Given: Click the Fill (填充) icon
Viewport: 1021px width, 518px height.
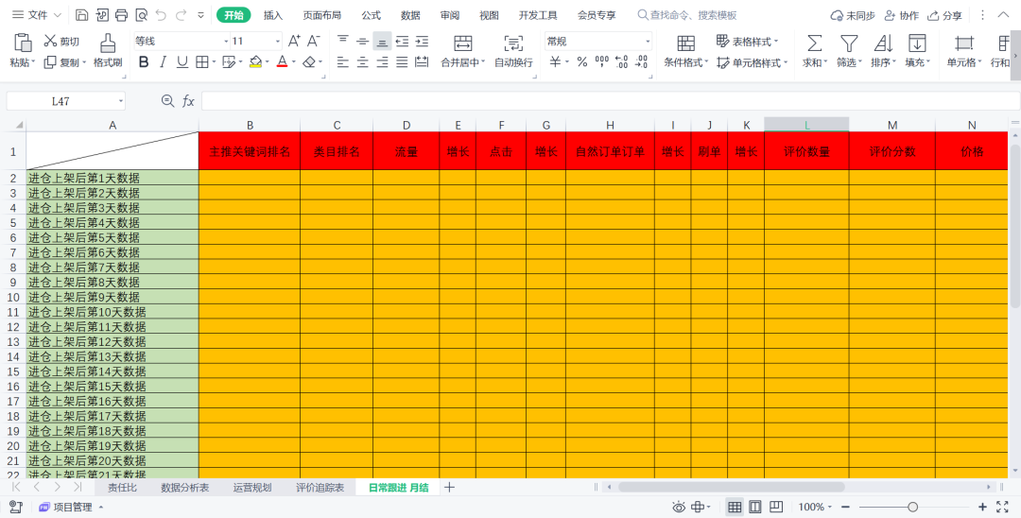Looking at the screenshot, I should pos(917,43).
